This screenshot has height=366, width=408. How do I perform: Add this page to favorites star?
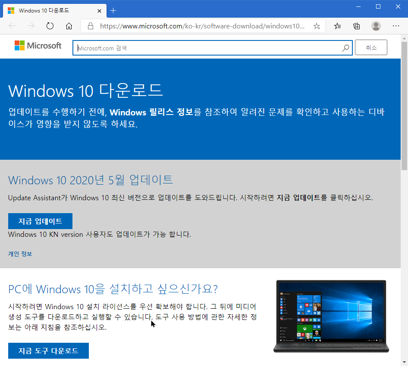(x=317, y=26)
